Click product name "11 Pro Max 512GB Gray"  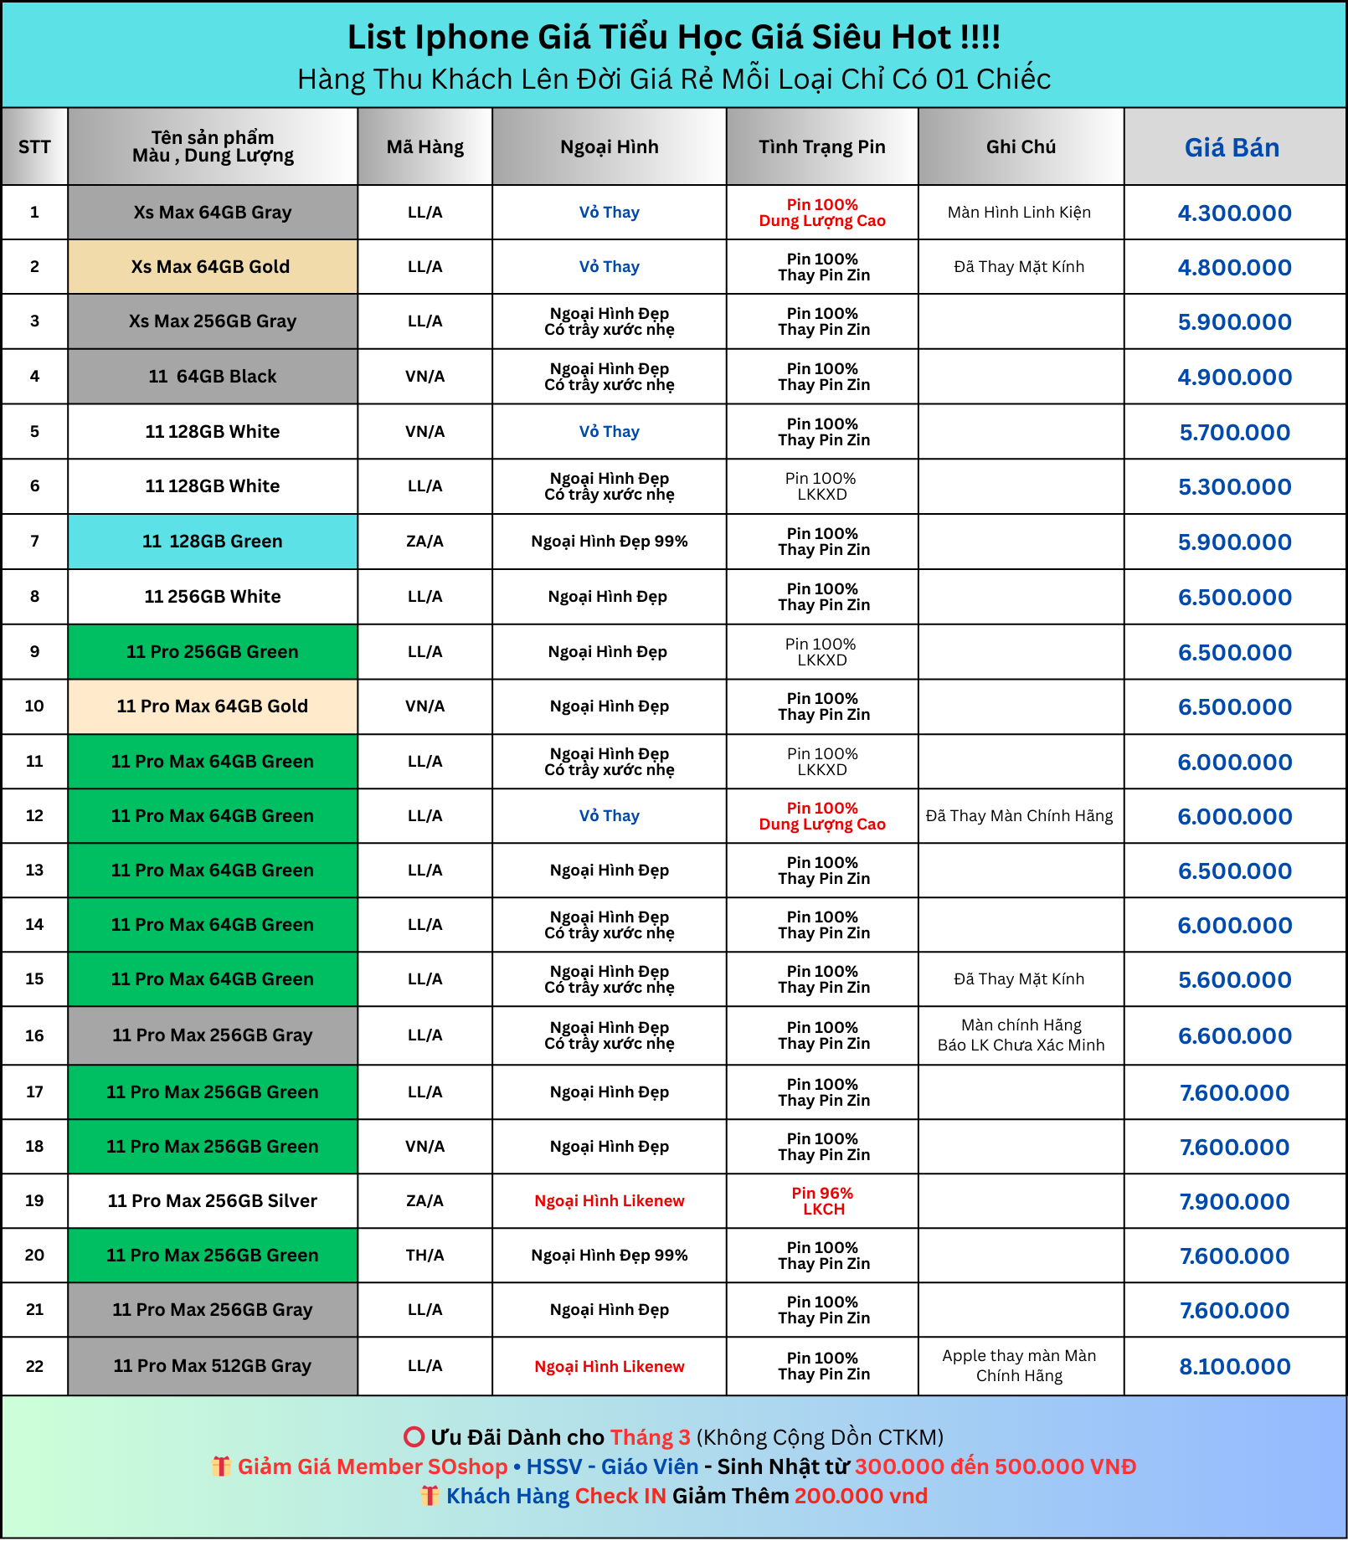[213, 1366]
